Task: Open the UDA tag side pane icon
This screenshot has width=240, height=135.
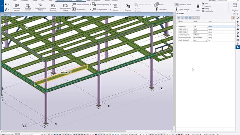Action: click(x=238, y=47)
